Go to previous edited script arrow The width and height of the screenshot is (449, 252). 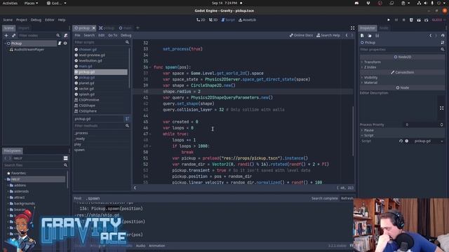point(347,36)
